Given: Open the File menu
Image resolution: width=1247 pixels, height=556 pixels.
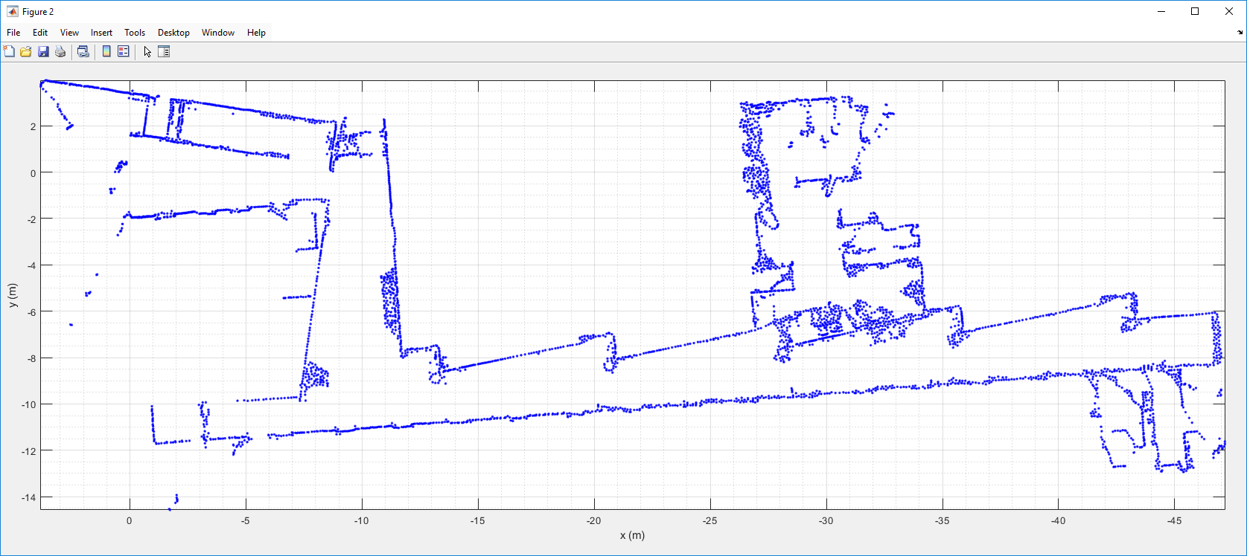Looking at the screenshot, I should 13,33.
